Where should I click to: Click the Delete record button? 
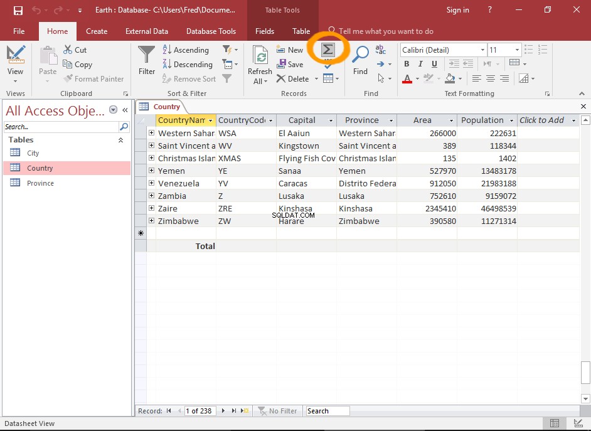tap(293, 79)
